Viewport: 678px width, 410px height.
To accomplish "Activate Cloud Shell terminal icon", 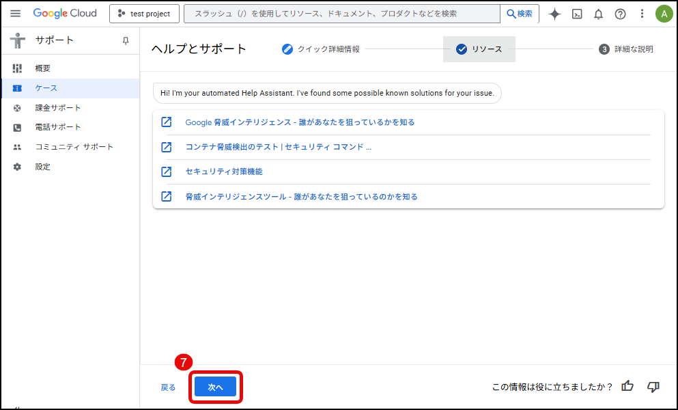I will pyautogui.click(x=577, y=14).
